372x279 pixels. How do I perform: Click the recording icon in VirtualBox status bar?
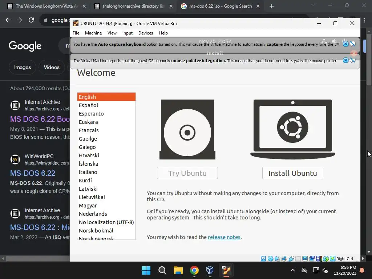(312, 259)
